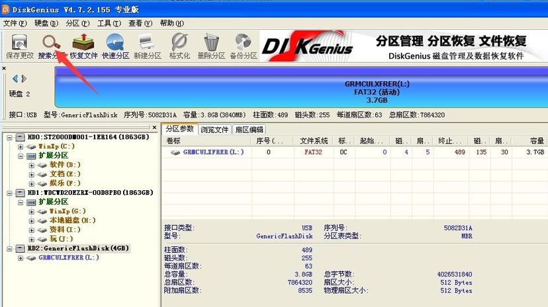This screenshot has width=548, height=307.
Task: Go to next disk with right arrow
Action: [x=24, y=79]
